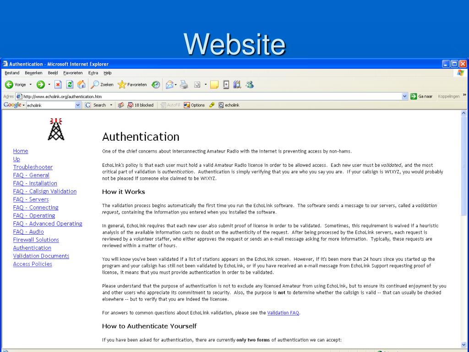469x352 pixels.
Task: Open the Validation Documents link
Action: click(41, 256)
